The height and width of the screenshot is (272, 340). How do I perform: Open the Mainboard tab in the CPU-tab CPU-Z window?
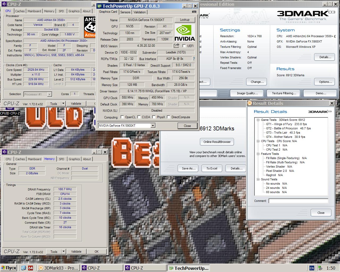[34, 11]
